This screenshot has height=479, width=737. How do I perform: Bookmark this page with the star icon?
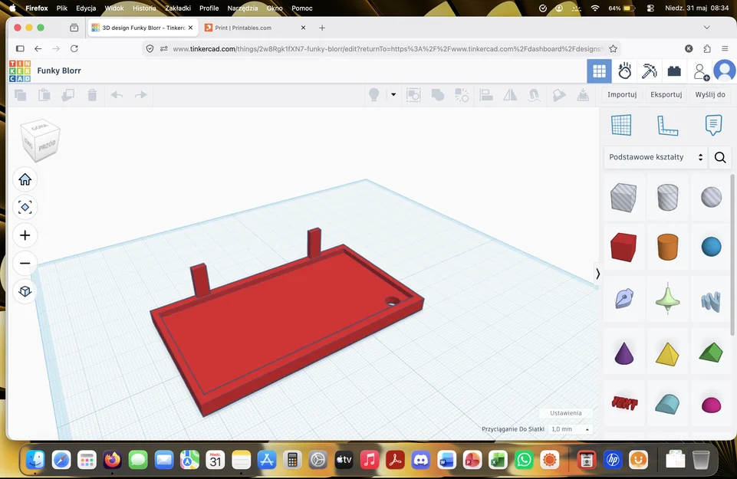tap(613, 49)
